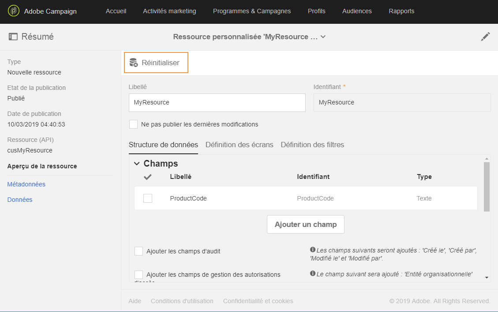Toggle 'Ne pas publier les dernières modifications' checkbox
Screen dimensions: 498x312
click(x=133, y=124)
